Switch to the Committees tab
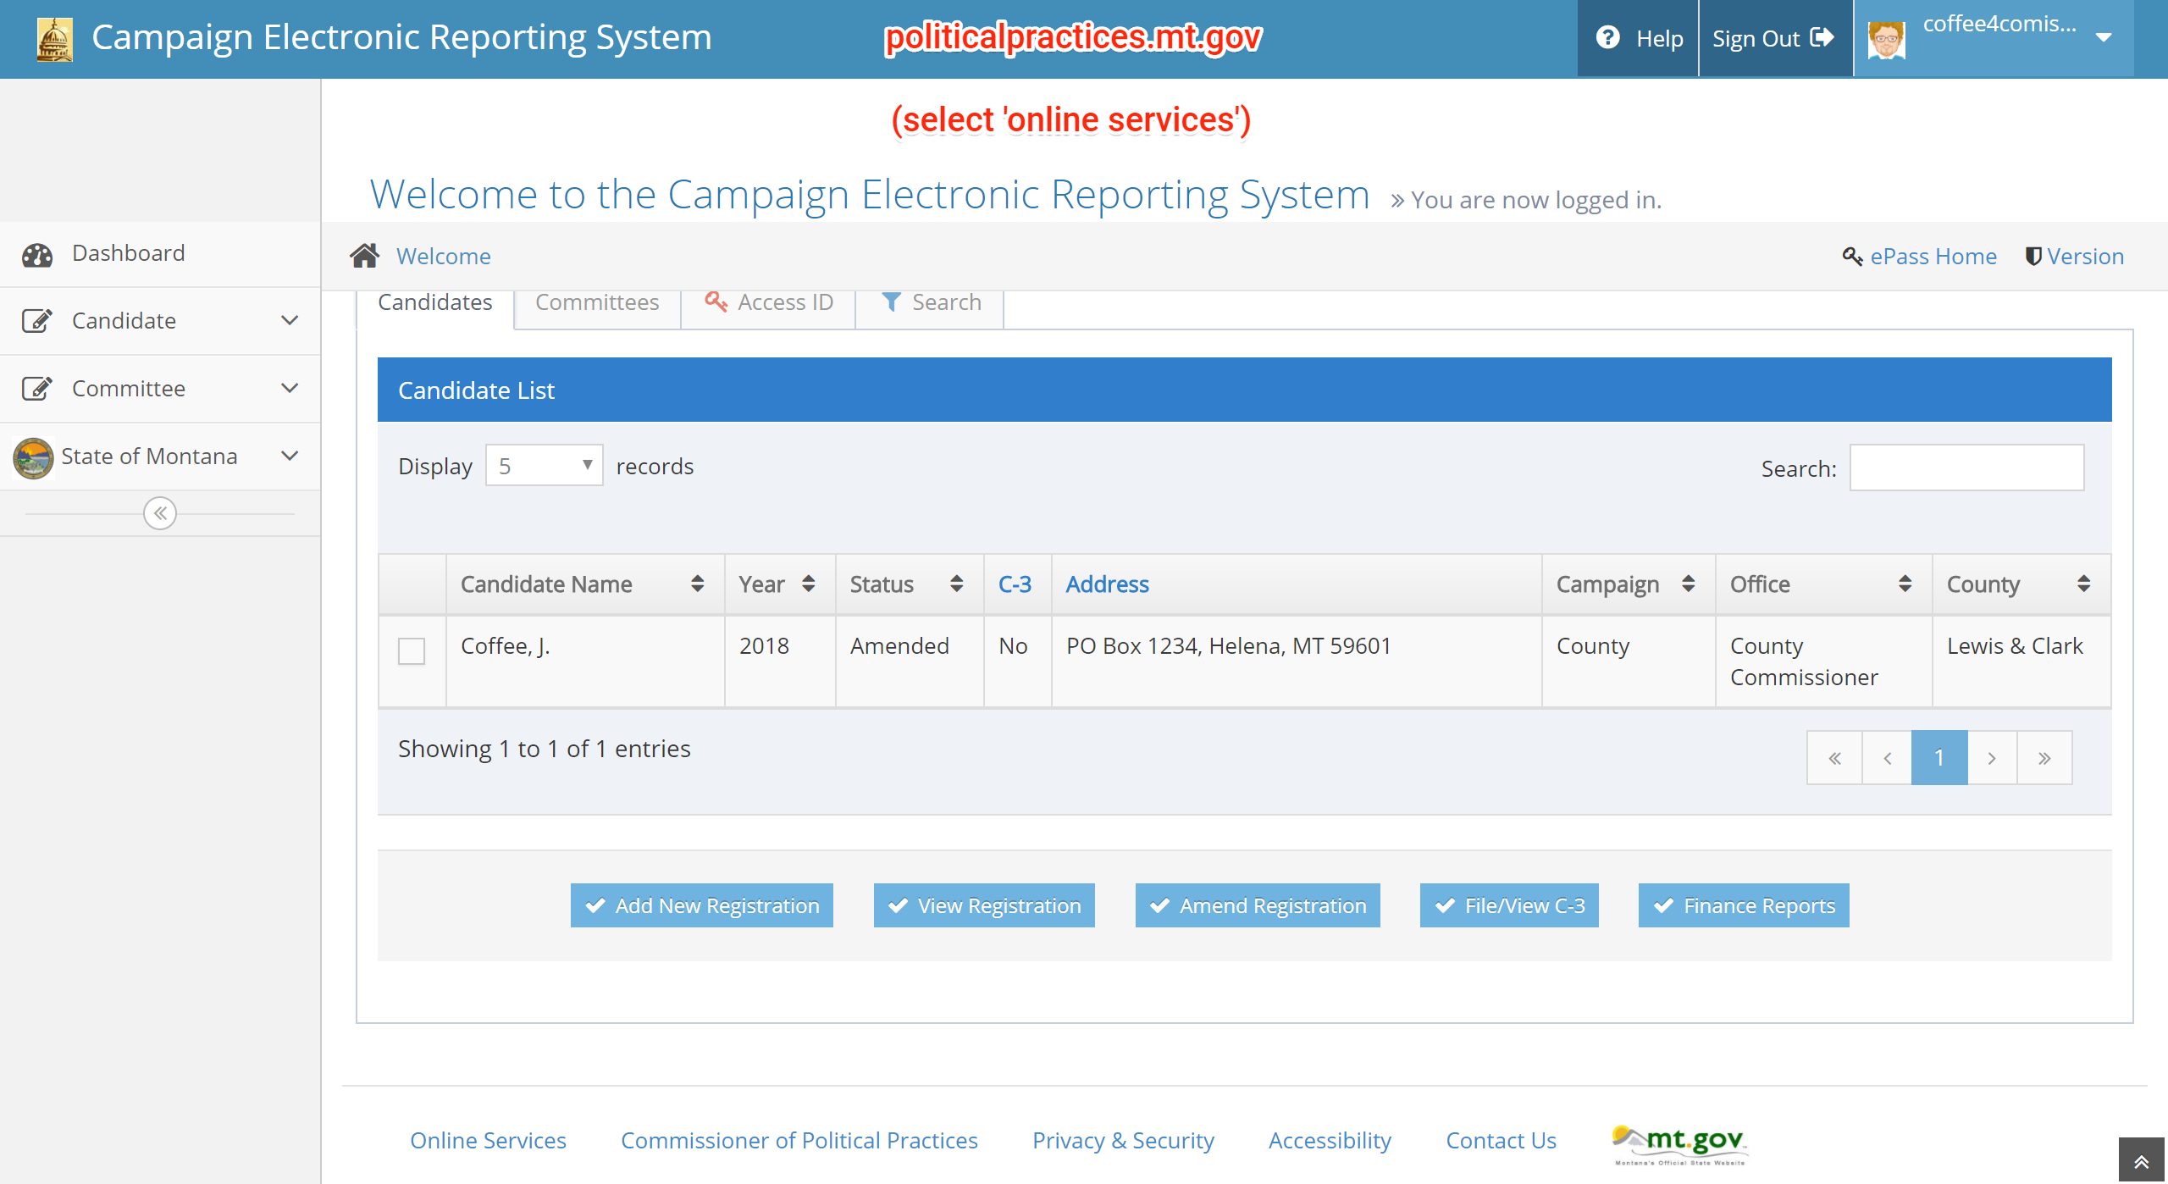Viewport: 2168px width, 1184px height. [x=597, y=302]
